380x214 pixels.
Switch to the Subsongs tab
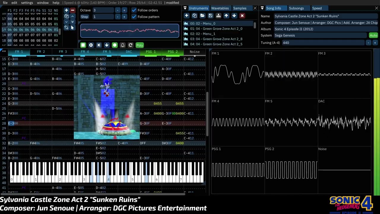click(296, 8)
